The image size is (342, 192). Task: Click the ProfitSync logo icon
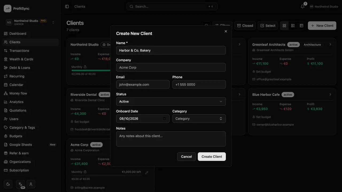[7, 9]
